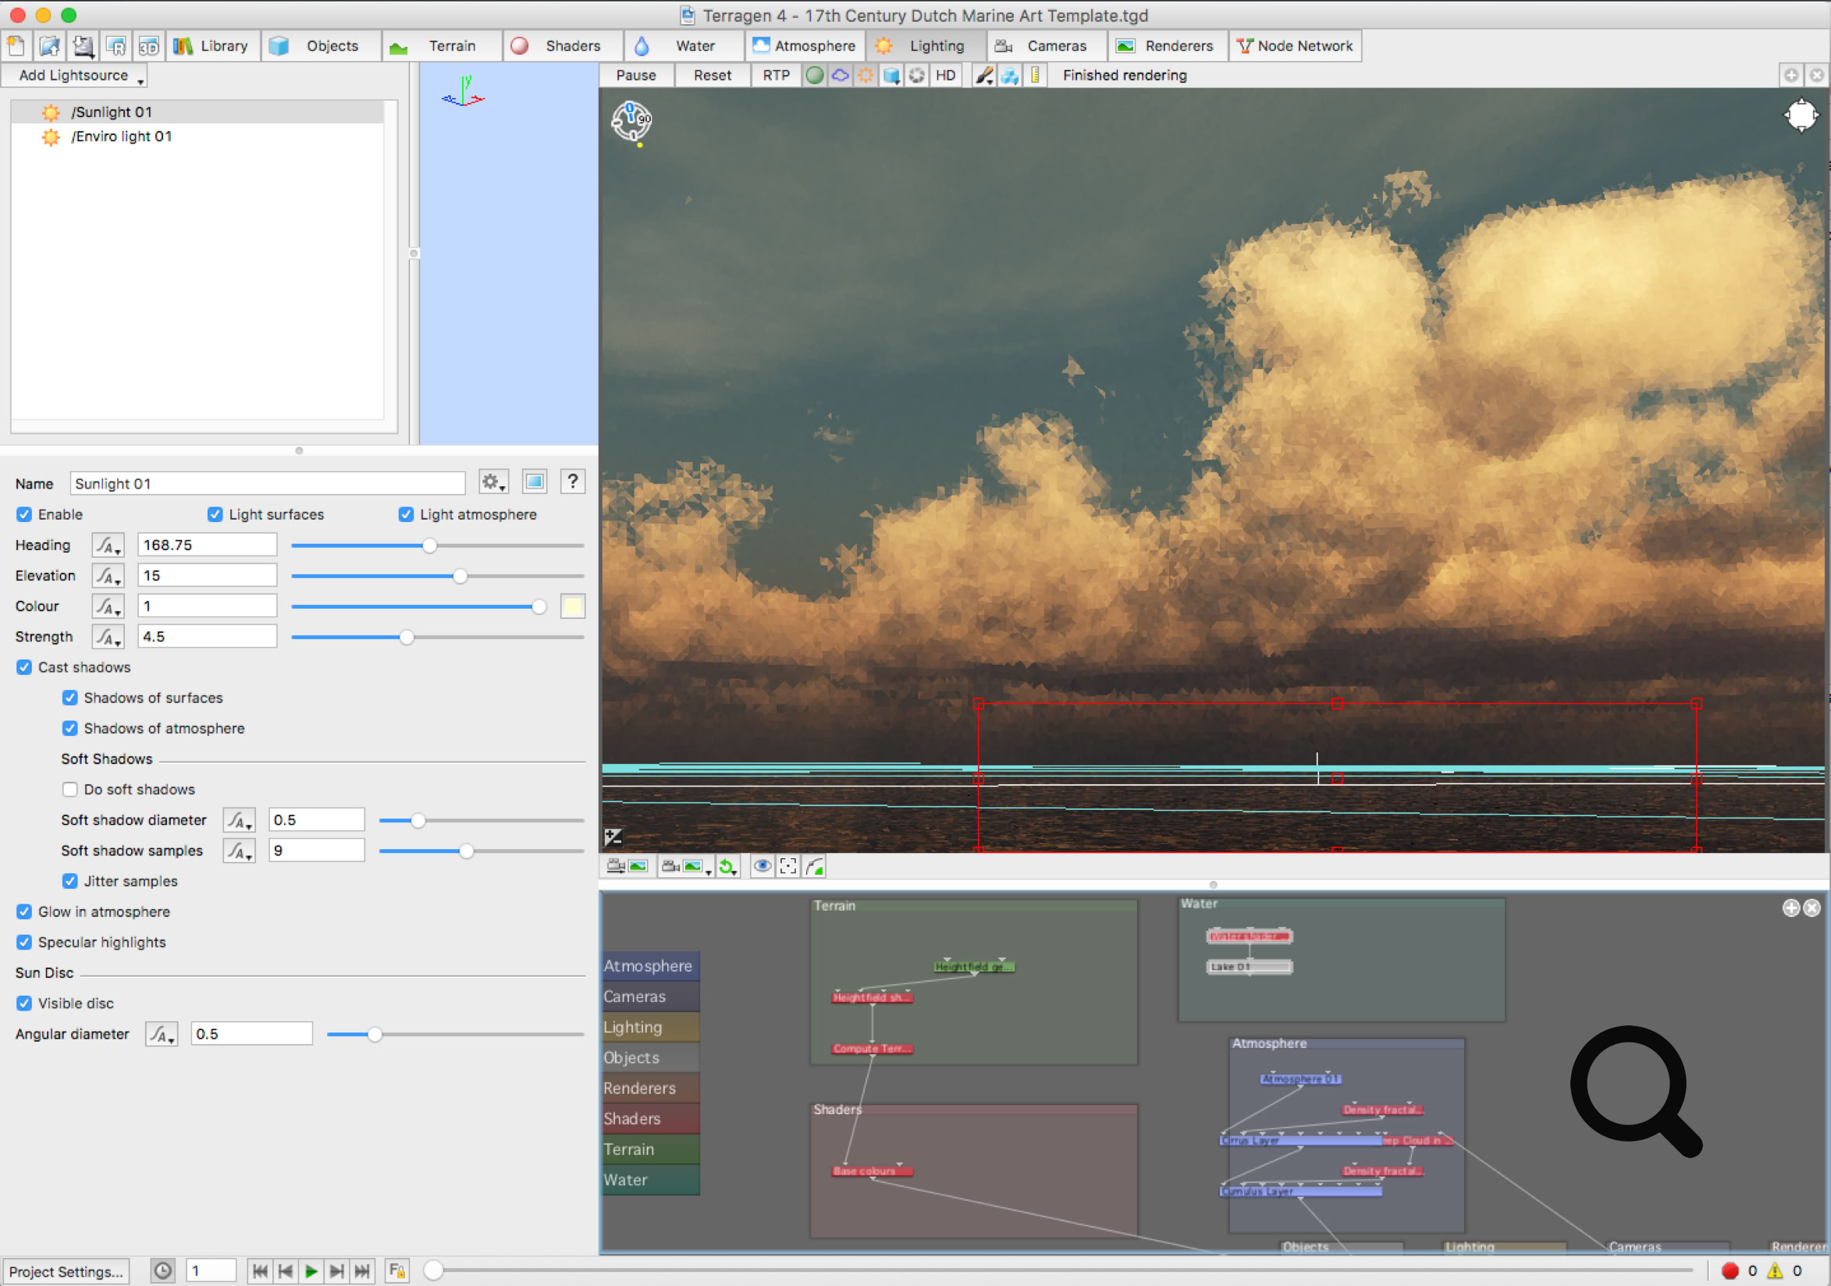Open the Node Network tab
Viewport: 1831px width, 1286px height.
pos(1295,46)
